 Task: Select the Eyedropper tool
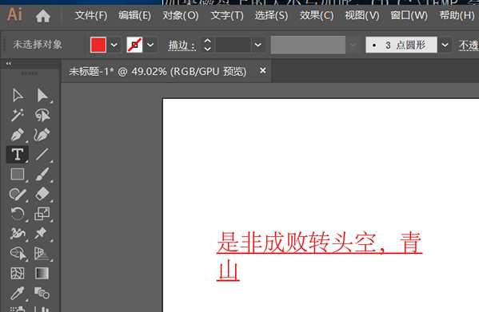click(18, 293)
